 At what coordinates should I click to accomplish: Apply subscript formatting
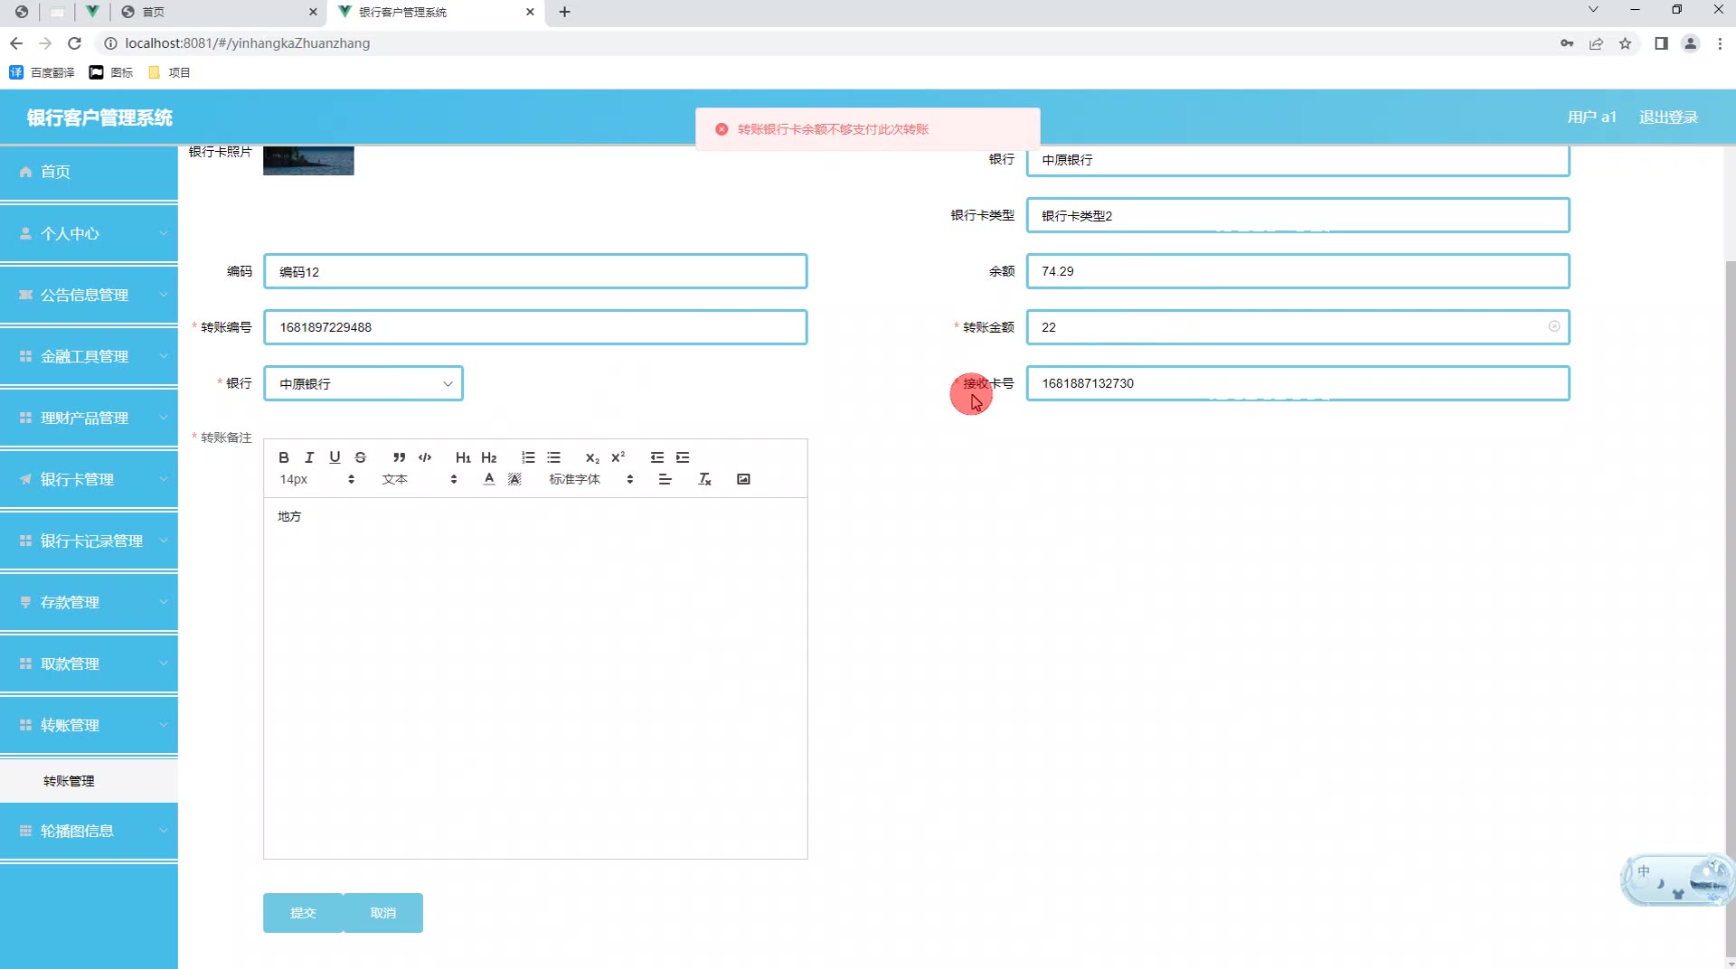592,457
